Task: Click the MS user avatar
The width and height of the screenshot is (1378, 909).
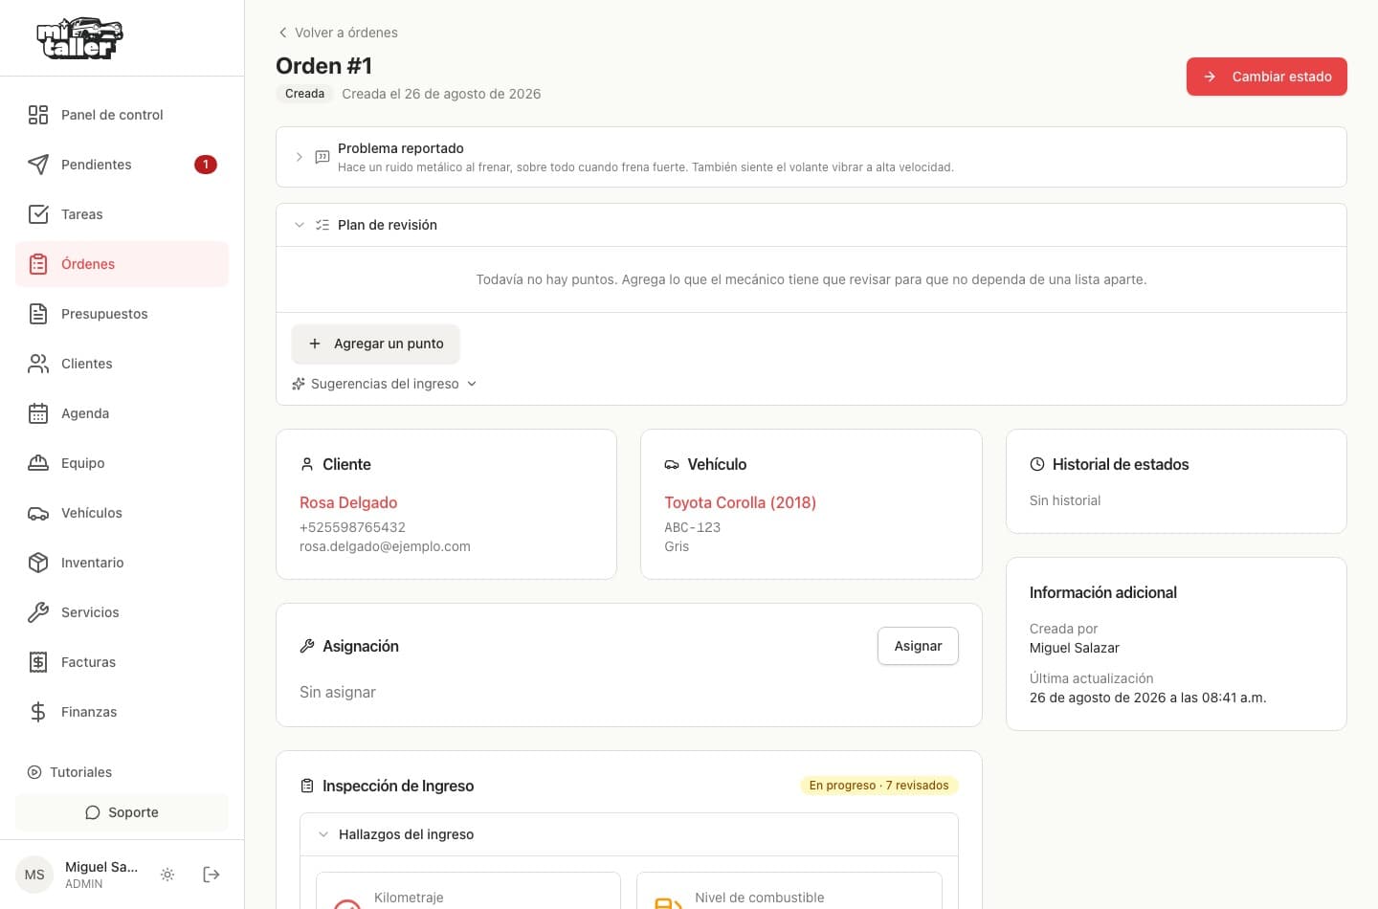Action: (x=34, y=875)
